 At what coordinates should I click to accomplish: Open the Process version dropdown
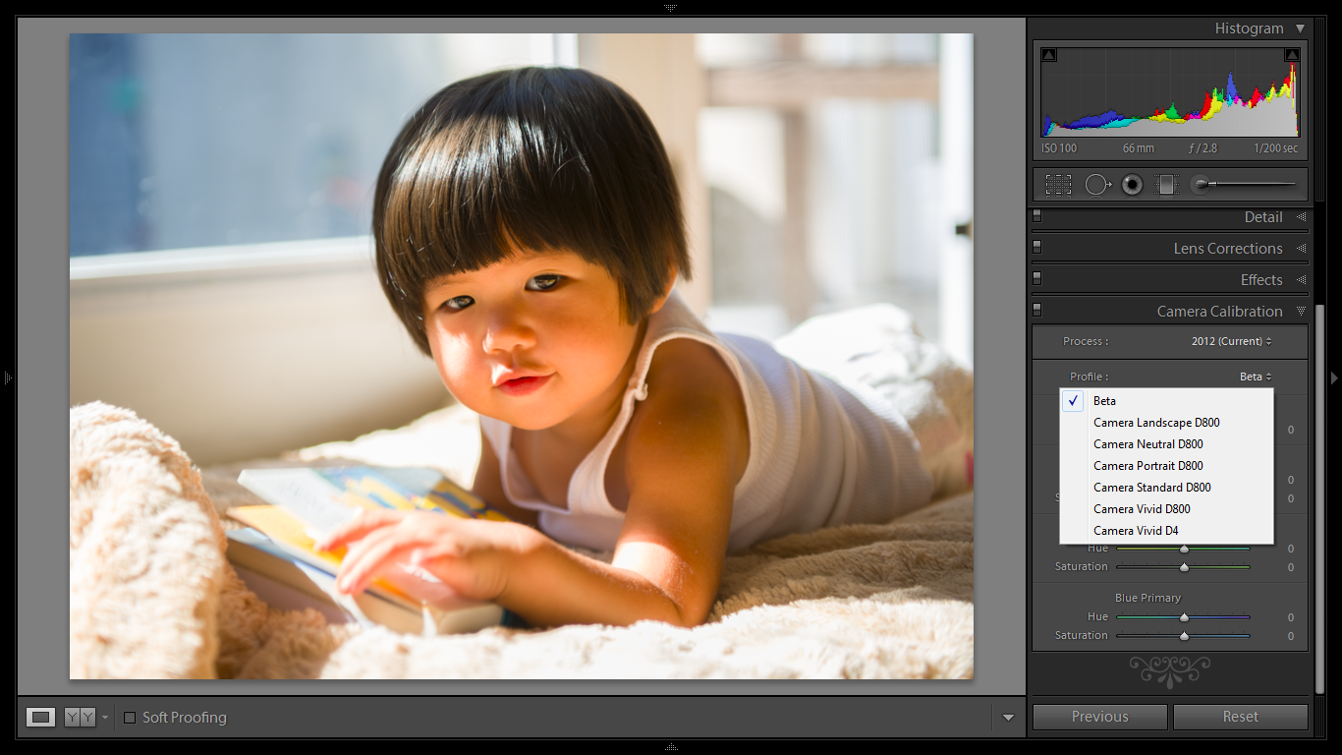click(x=1232, y=341)
